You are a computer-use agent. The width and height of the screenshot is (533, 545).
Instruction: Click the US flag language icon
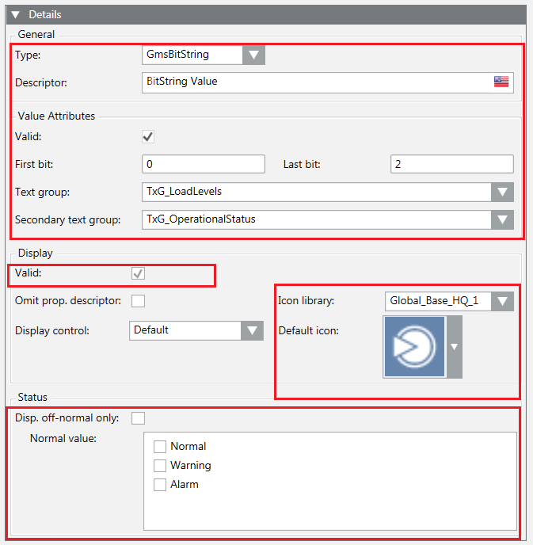(501, 82)
